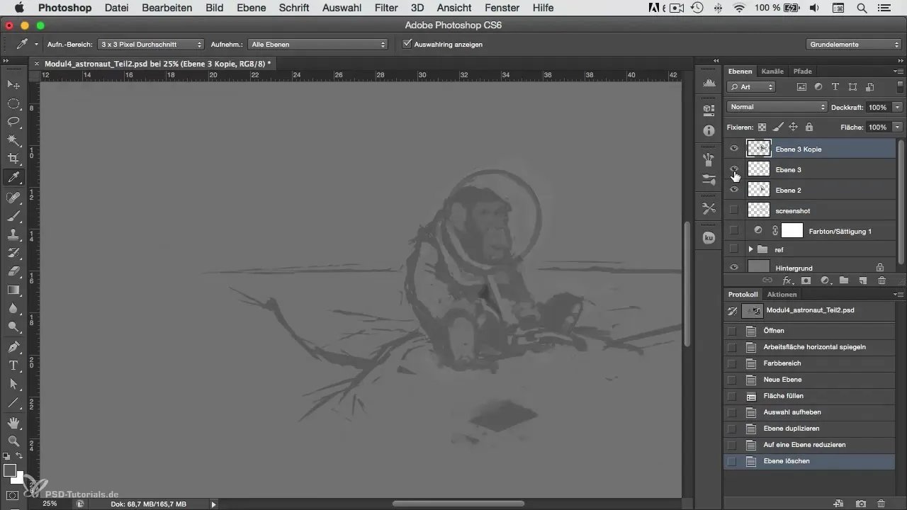Screen dimensions: 907x510
Task: Switch to the Aktionen tab
Action: click(782, 294)
